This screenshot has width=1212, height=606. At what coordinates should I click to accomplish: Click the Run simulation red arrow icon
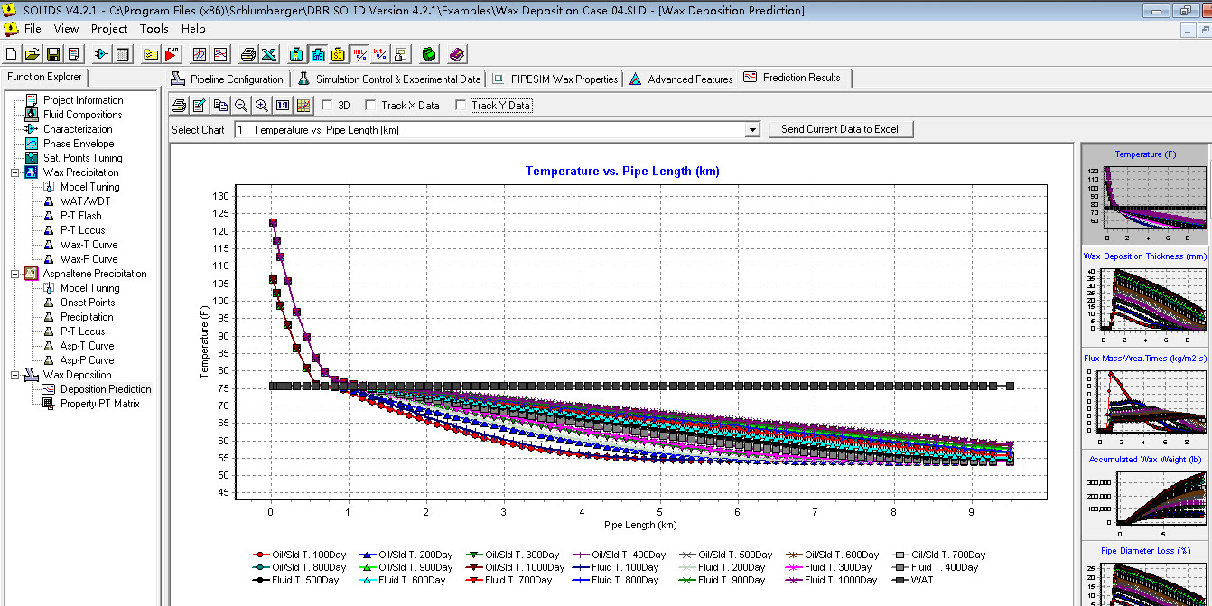[172, 54]
